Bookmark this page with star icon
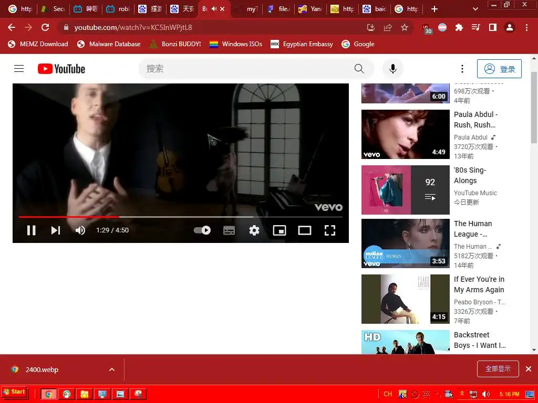The height and width of the screenshot is (403, 538). (405, 27)
